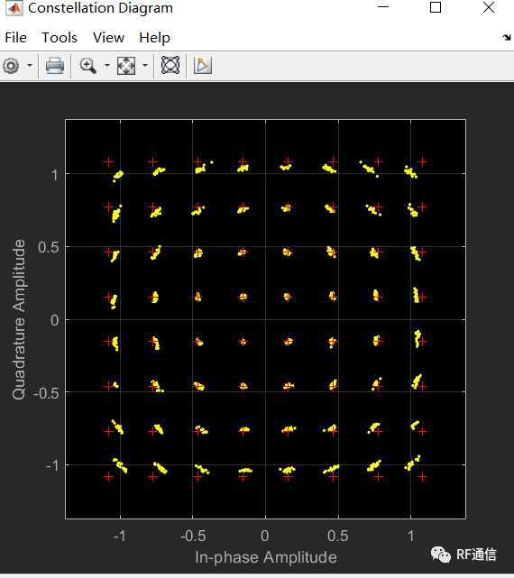Open the File menu
Screen dimensions: 514x578
15,38
